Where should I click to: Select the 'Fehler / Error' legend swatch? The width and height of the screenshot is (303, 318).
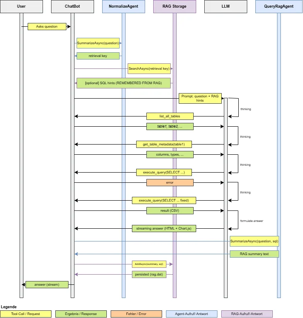(136, 314)
